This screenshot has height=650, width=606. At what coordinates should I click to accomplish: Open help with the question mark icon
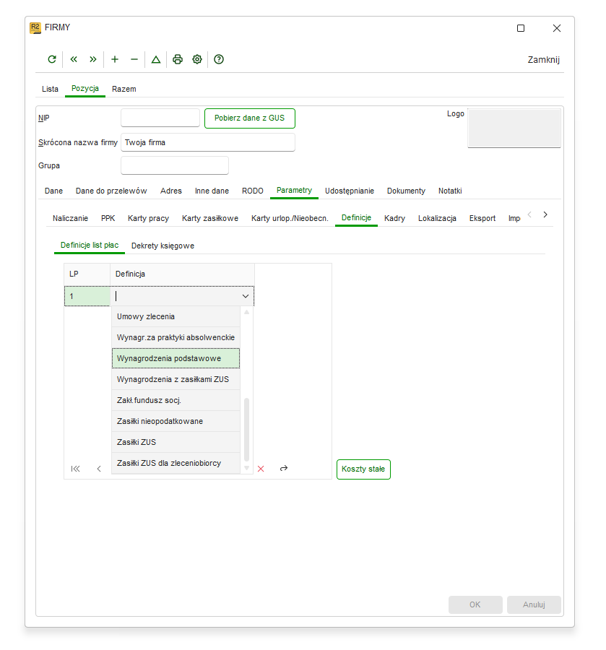coord(219,59)
